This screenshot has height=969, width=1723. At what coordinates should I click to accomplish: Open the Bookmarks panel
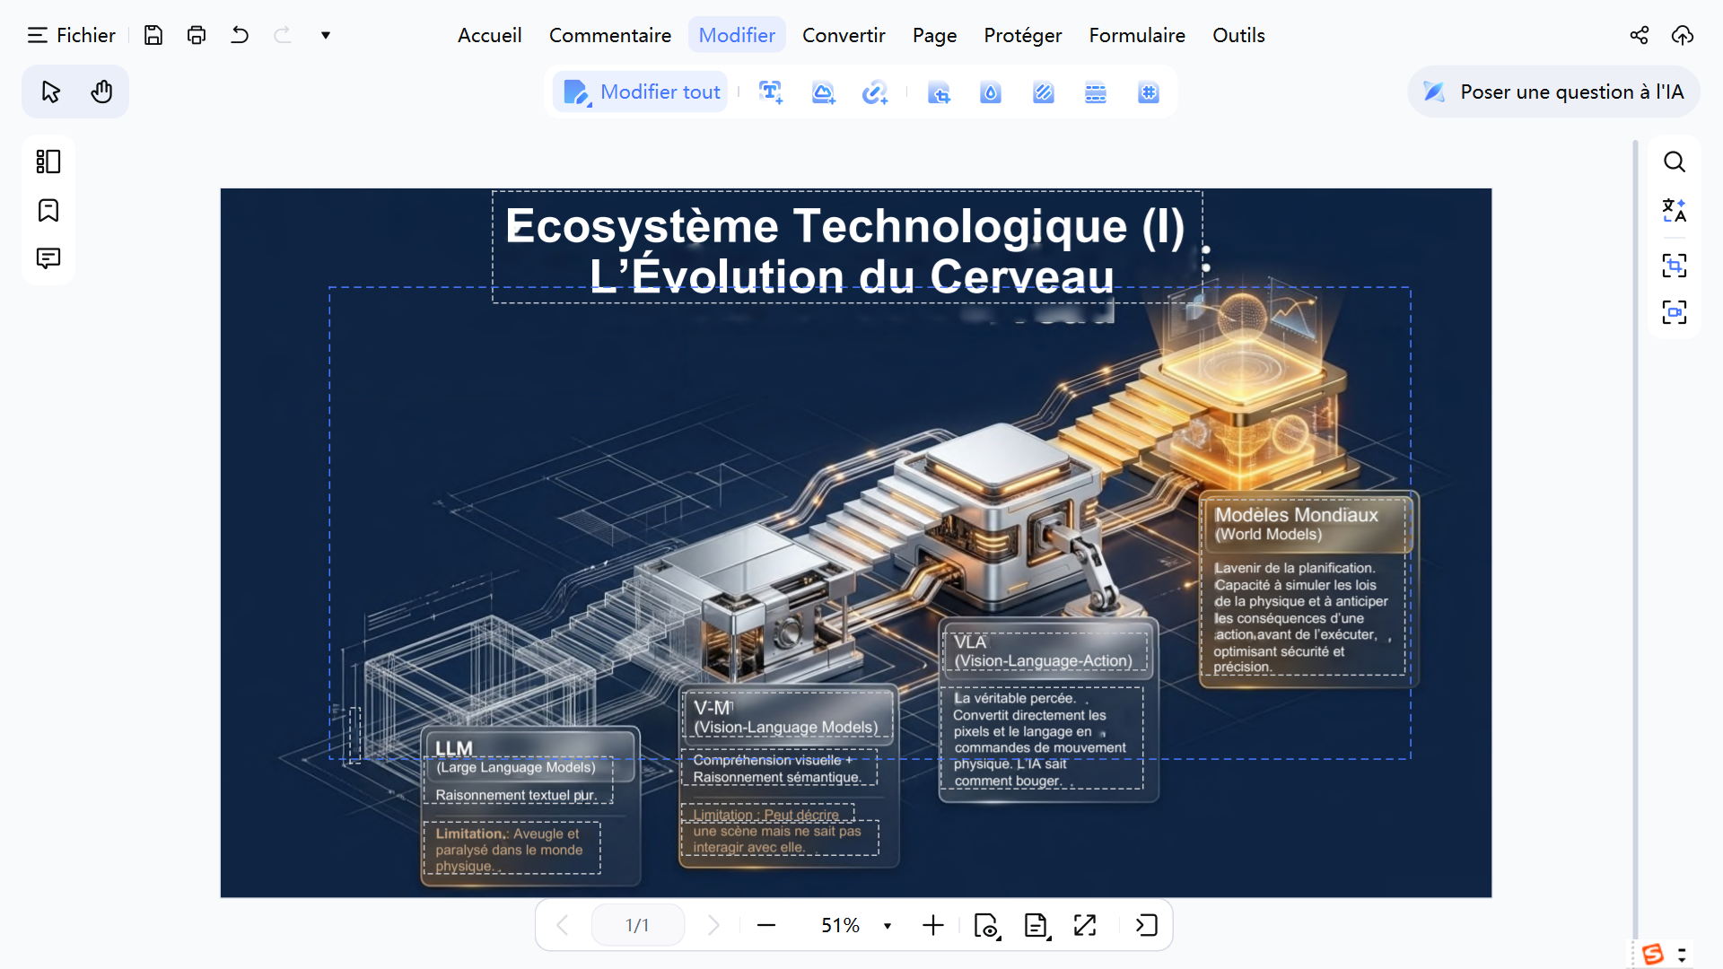pos(48,210)
